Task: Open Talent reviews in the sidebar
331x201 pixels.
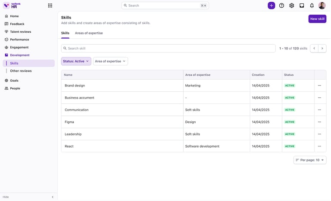Action: pyautogui.click(x=20, y=32)
